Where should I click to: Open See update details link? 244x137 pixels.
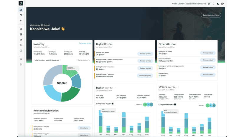tap(85, 43)
